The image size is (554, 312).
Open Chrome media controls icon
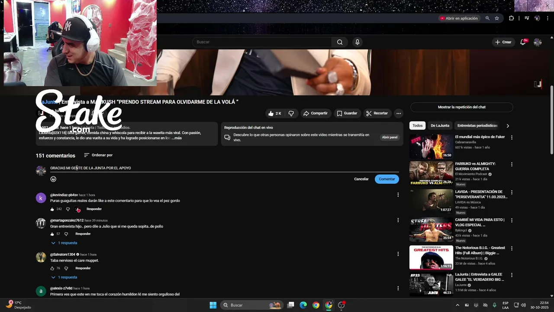527,18
